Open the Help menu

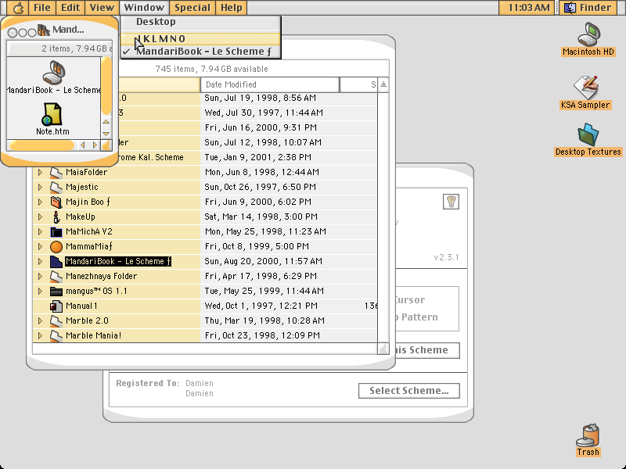231,8
